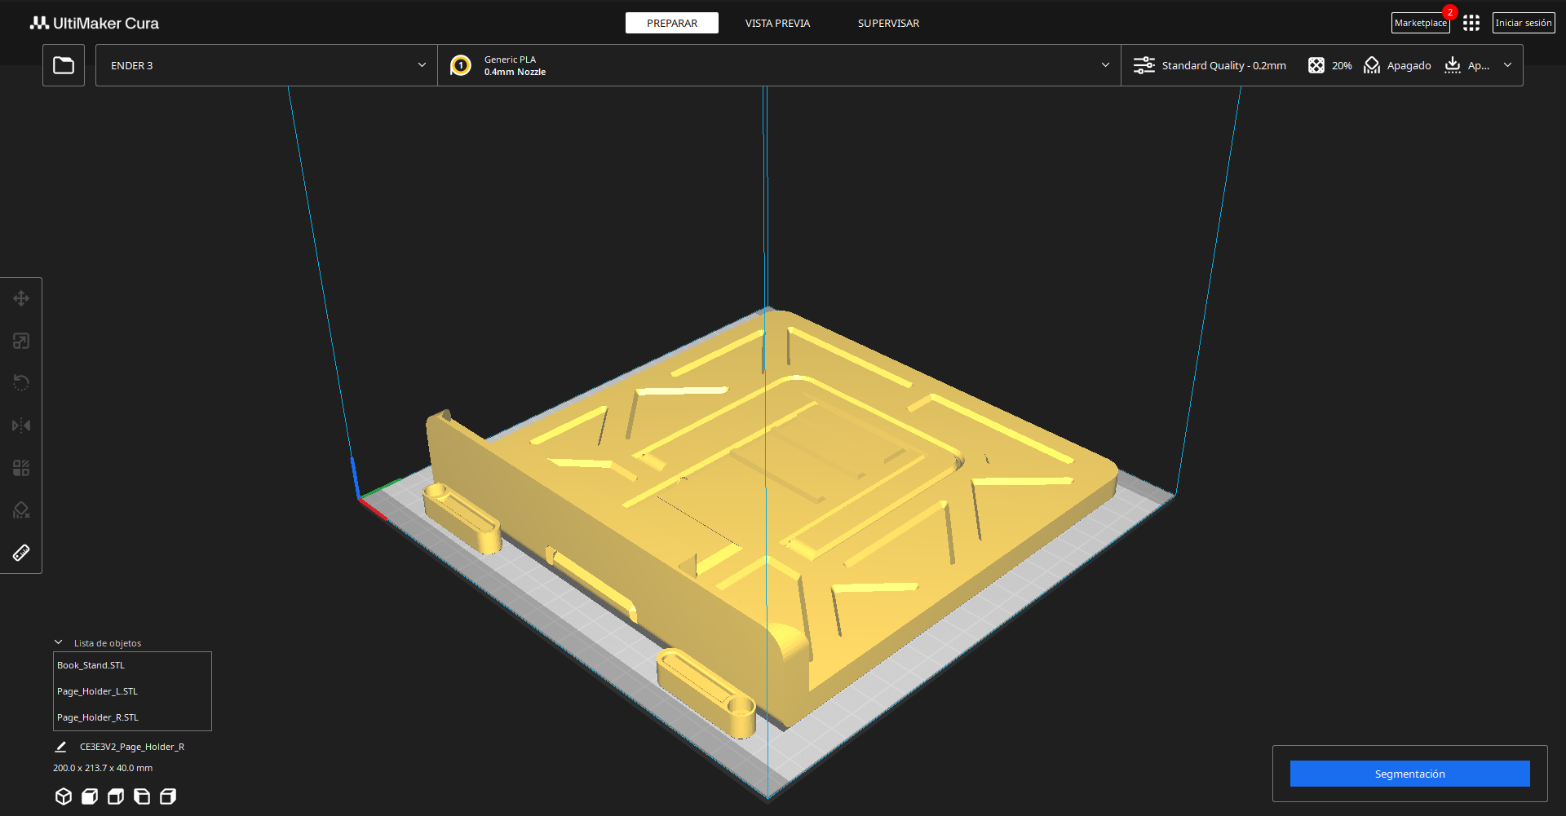Edit the job name with pencil icon
This screenshot has height=816, width=1566.
coord(60,747)
